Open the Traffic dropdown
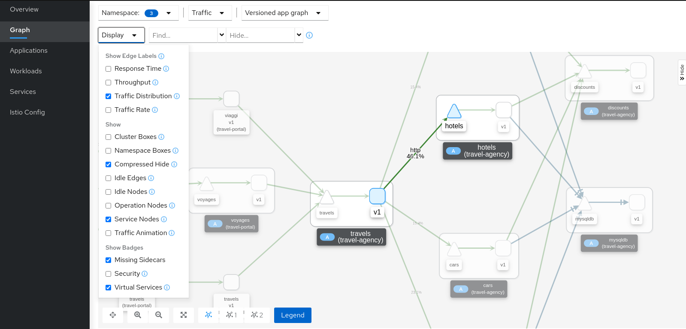The width and height of the screenshot is (686, 329). coord(210,13)
